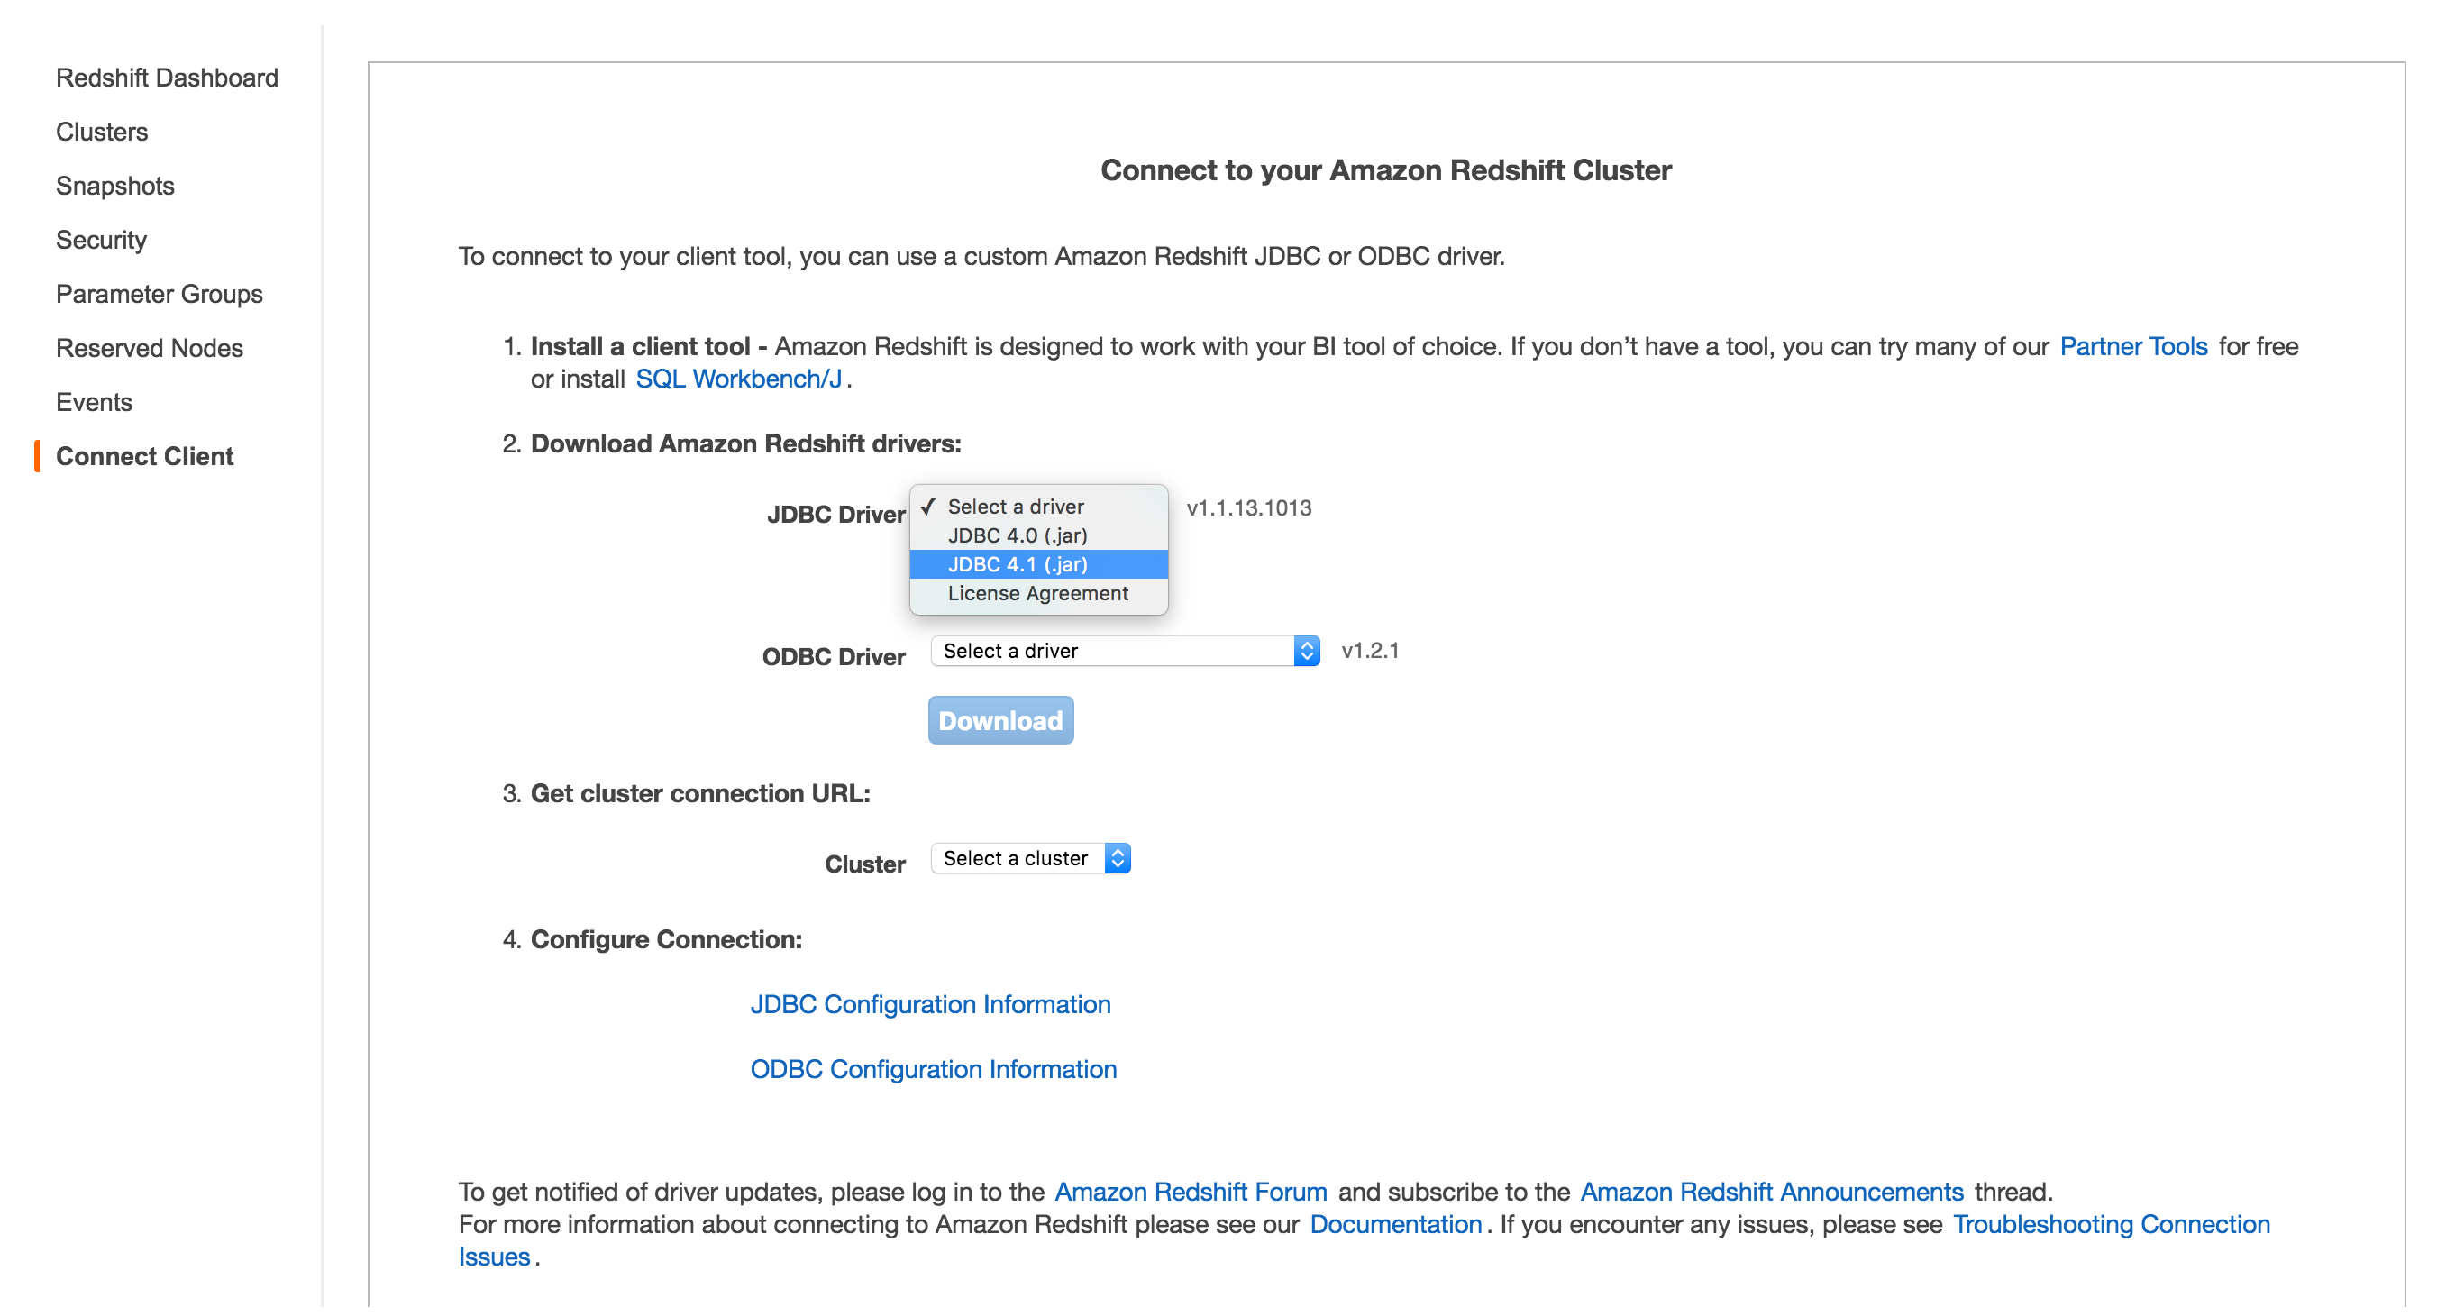2437x1316 pixels.
Task: Click 'Download Amazon Redshift drivers:' heading
Action: [745, 443]
